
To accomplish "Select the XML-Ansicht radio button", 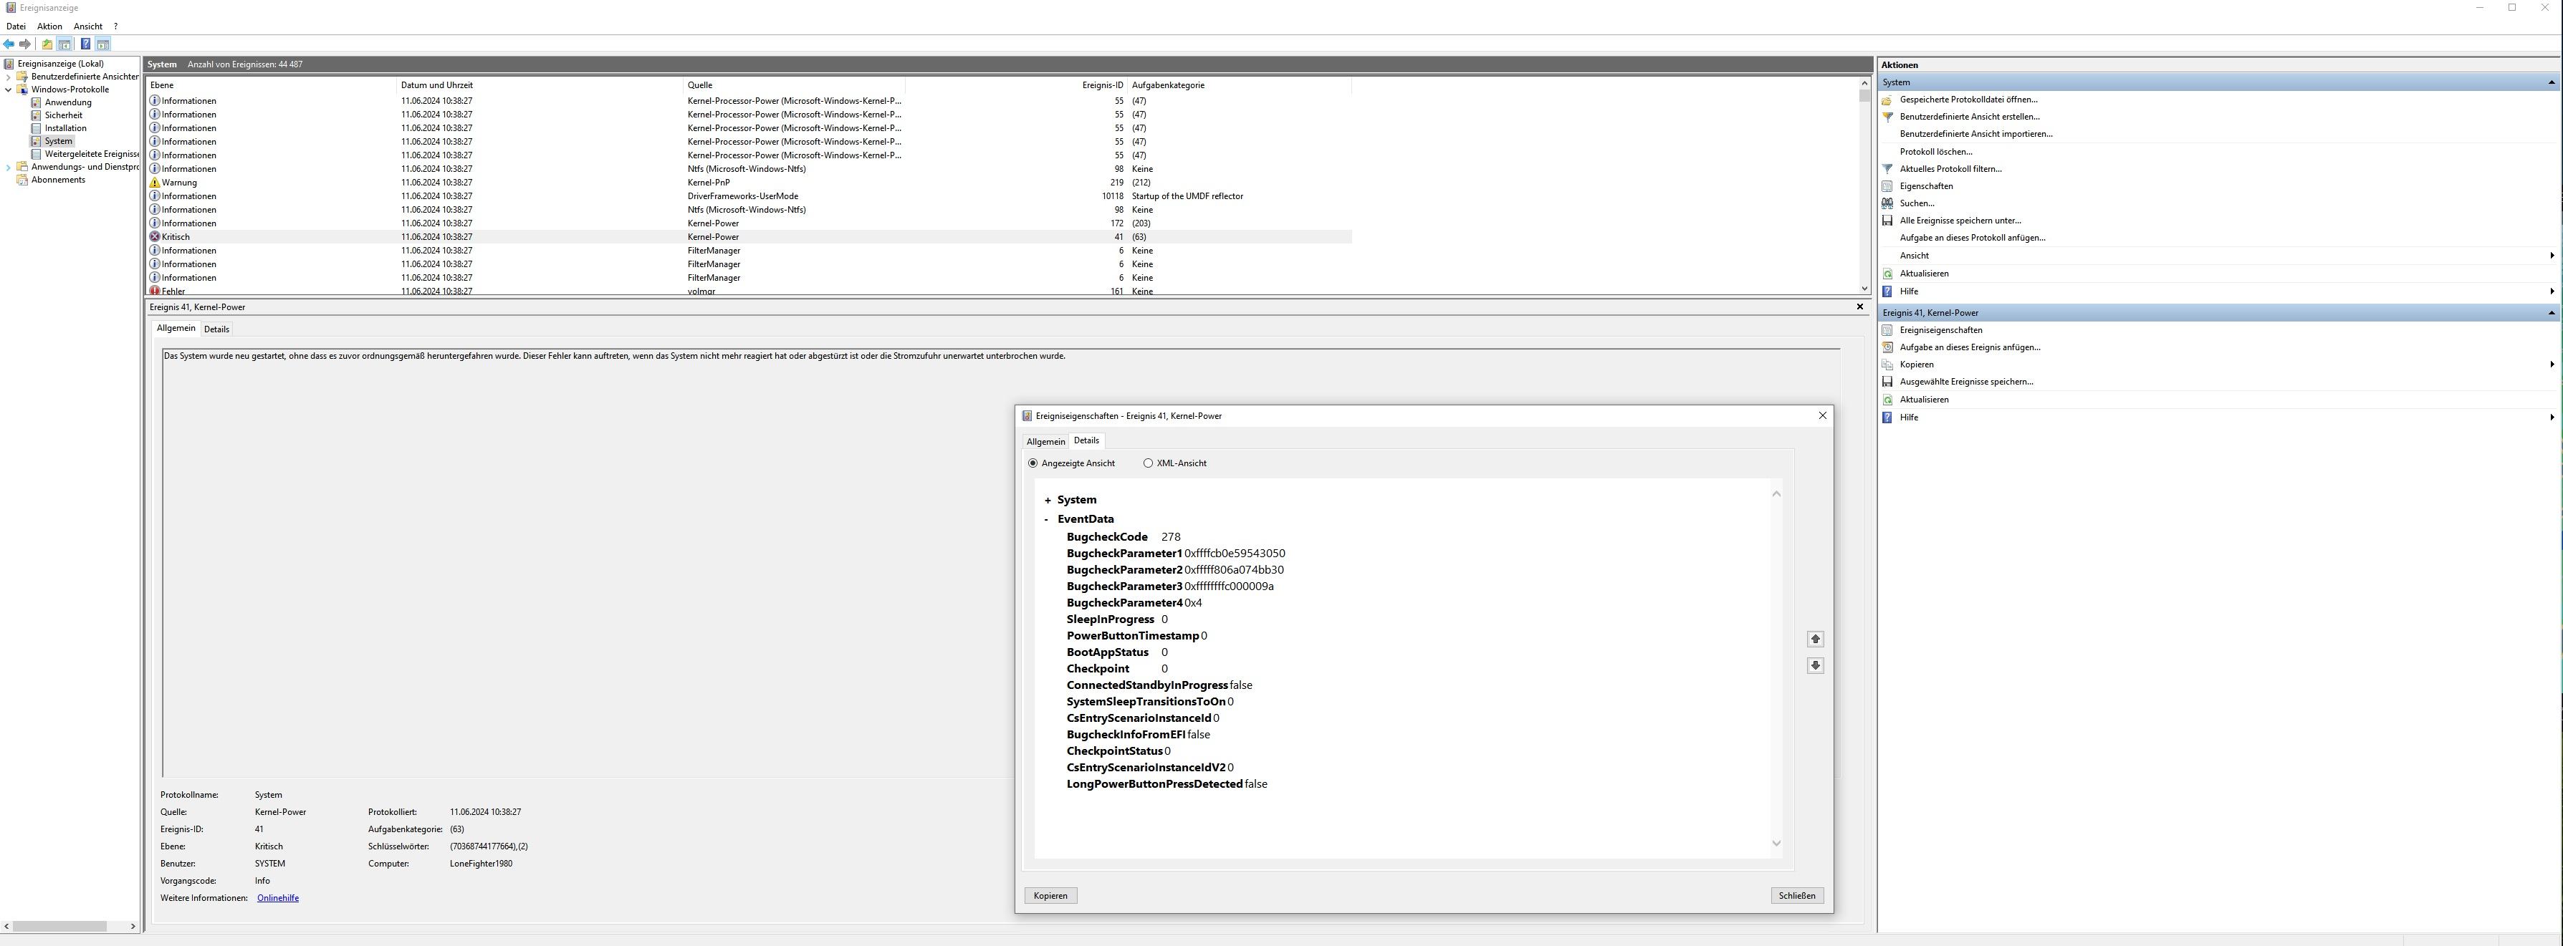I will pyautogui.click(x=1148, y=463).
